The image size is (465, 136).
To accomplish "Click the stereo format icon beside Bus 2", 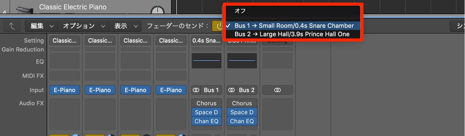I will [x=231, y=90].
